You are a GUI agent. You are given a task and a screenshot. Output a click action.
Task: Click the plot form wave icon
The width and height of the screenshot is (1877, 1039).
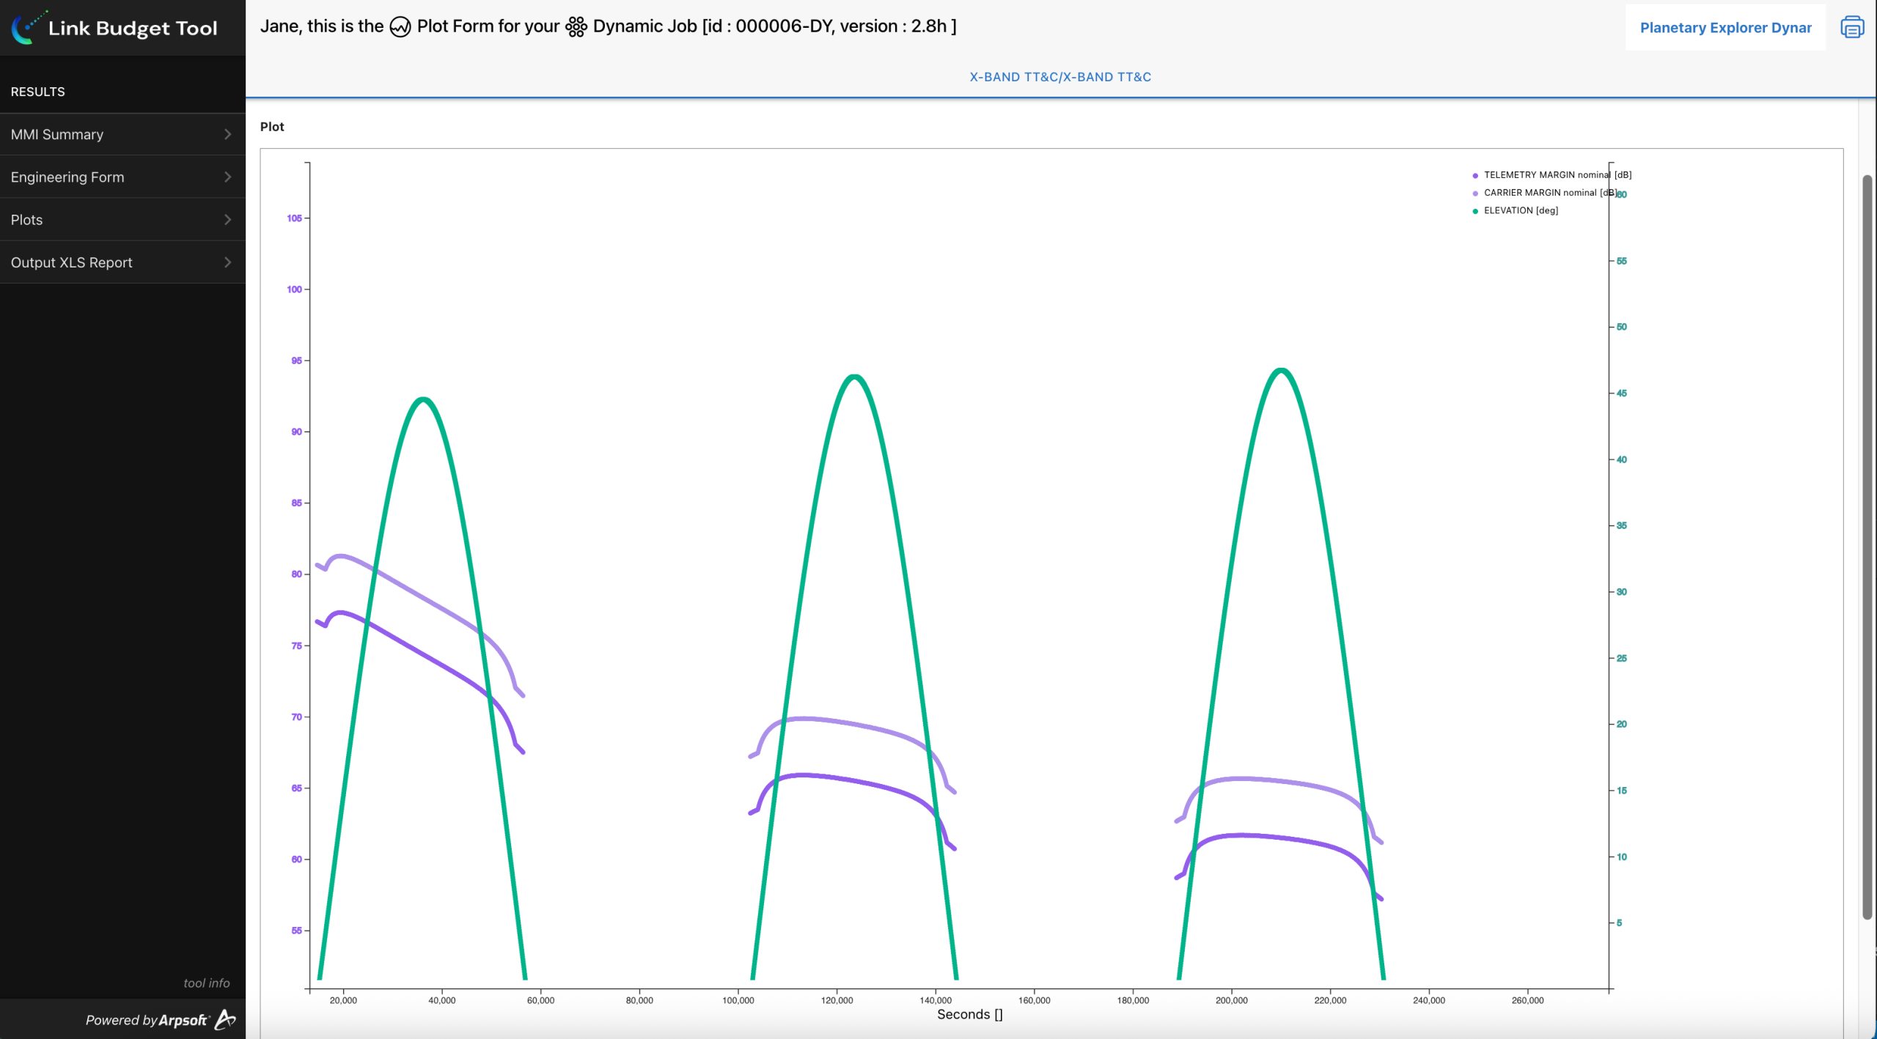[400, 27]
